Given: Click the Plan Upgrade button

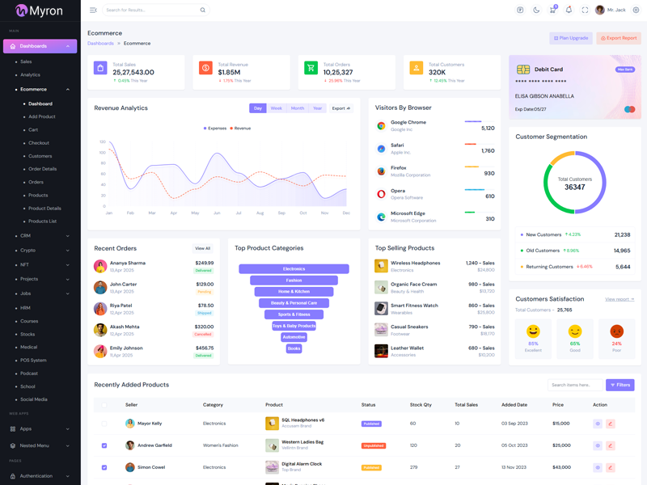Looking at the screenshot, I should pyautogui.click(x=571, y=38).
